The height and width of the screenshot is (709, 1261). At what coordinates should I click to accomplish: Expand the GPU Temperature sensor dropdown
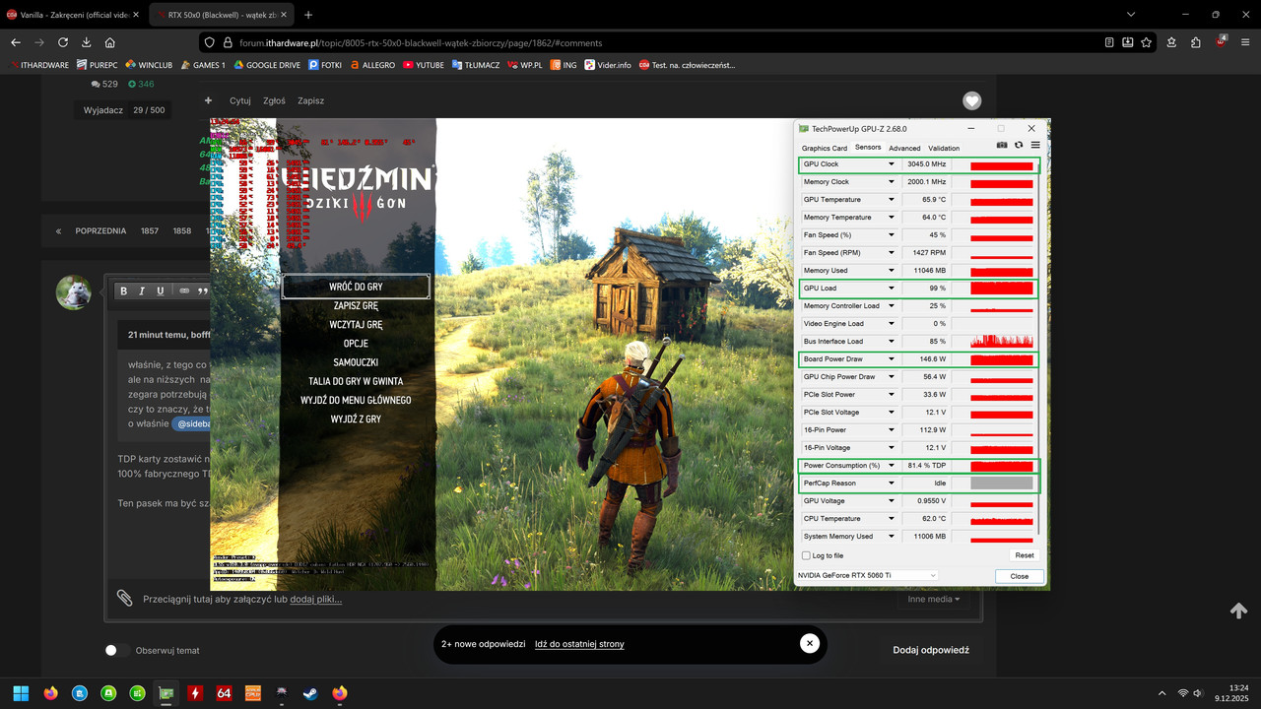892,200
